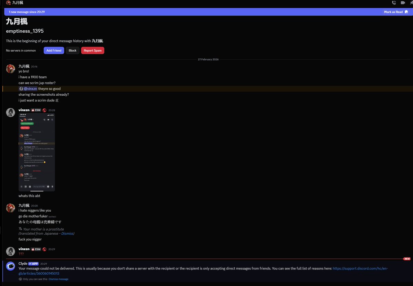Click 'No servers in common' text

pos(21,51)
